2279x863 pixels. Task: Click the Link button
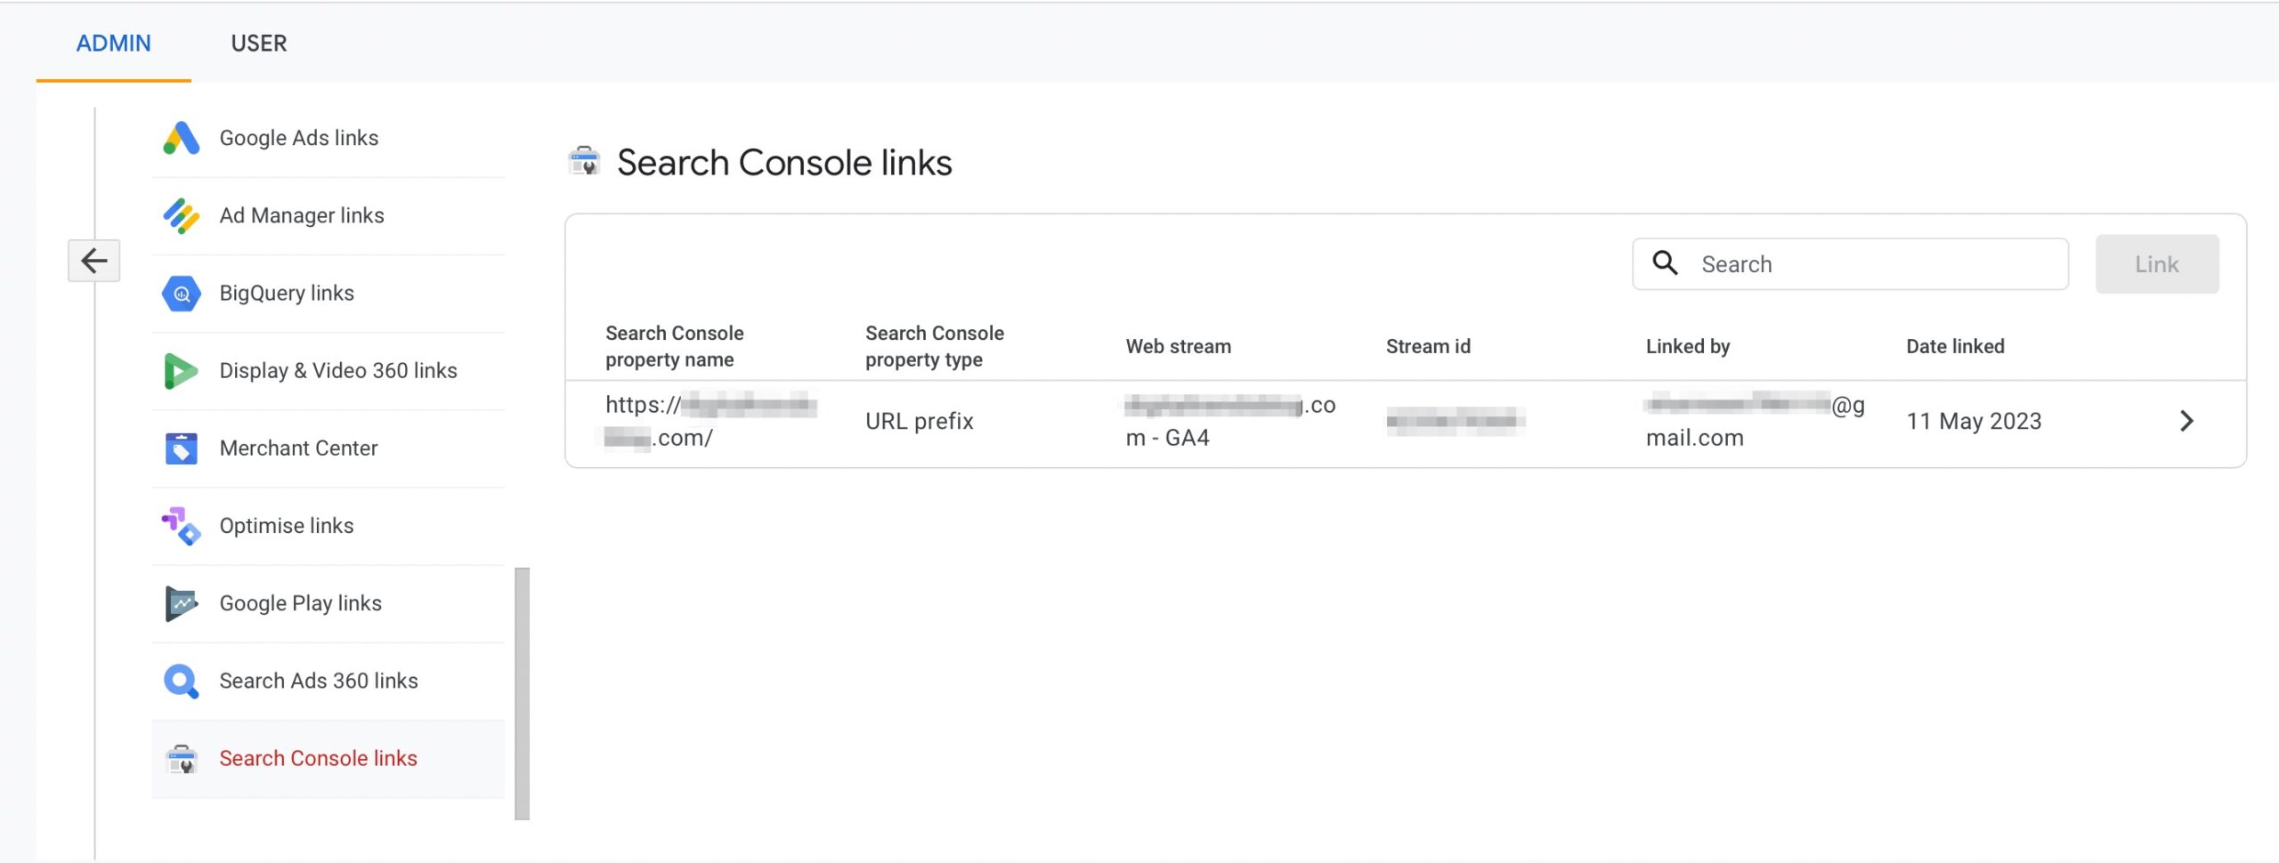[x=2157, y=263]
